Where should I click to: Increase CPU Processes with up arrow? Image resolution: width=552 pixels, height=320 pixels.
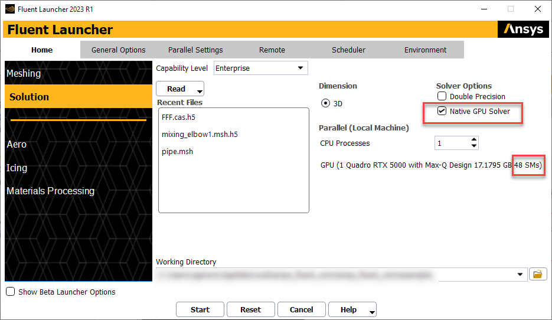474,139
